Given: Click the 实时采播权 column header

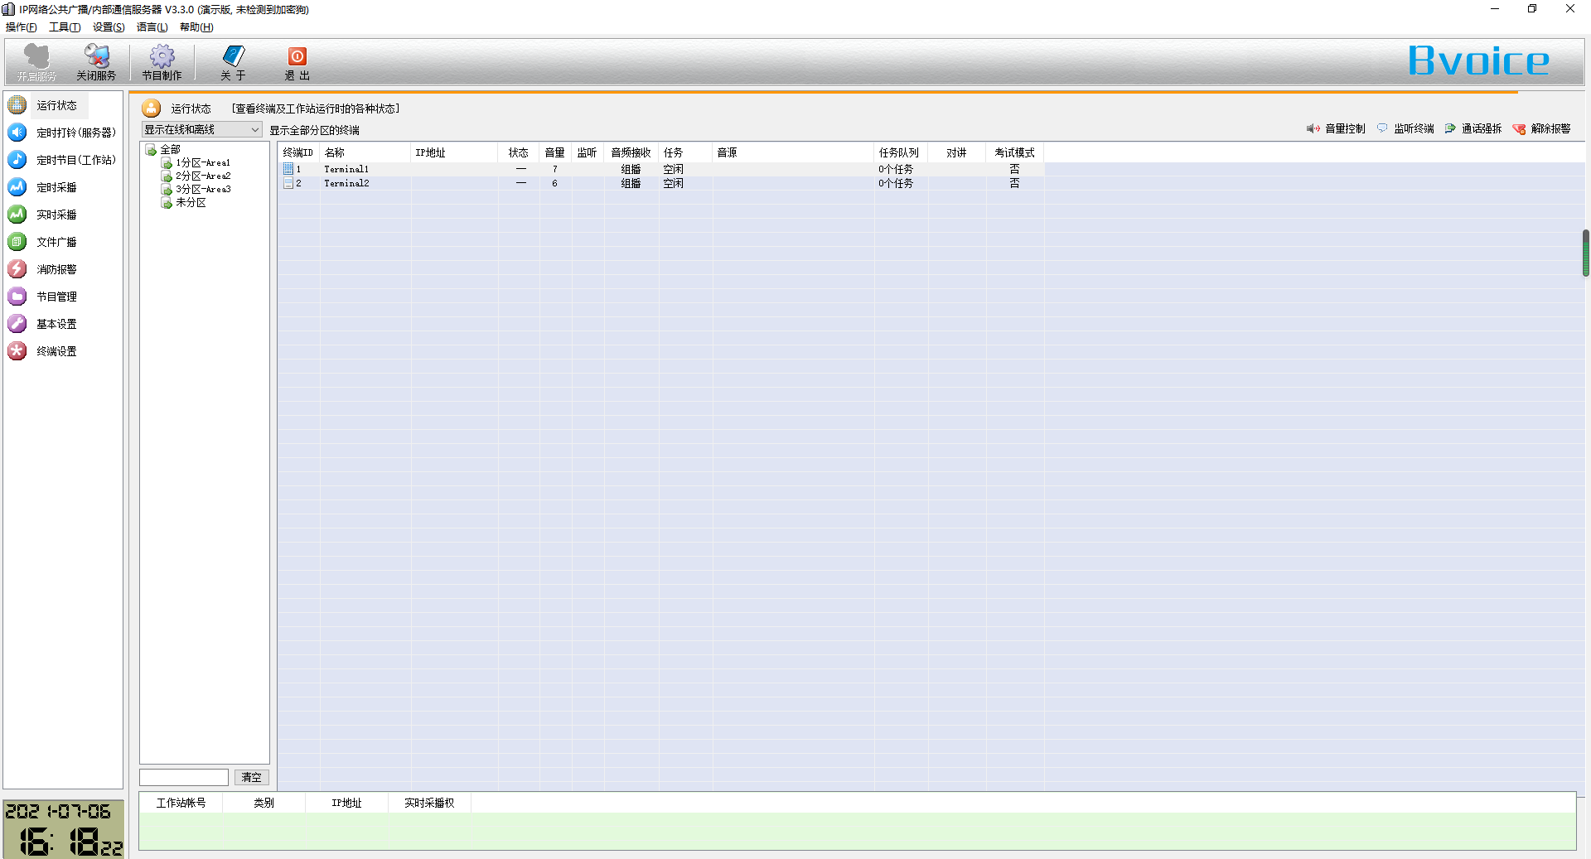Looking at the screenshot, I should coord(429,803).
